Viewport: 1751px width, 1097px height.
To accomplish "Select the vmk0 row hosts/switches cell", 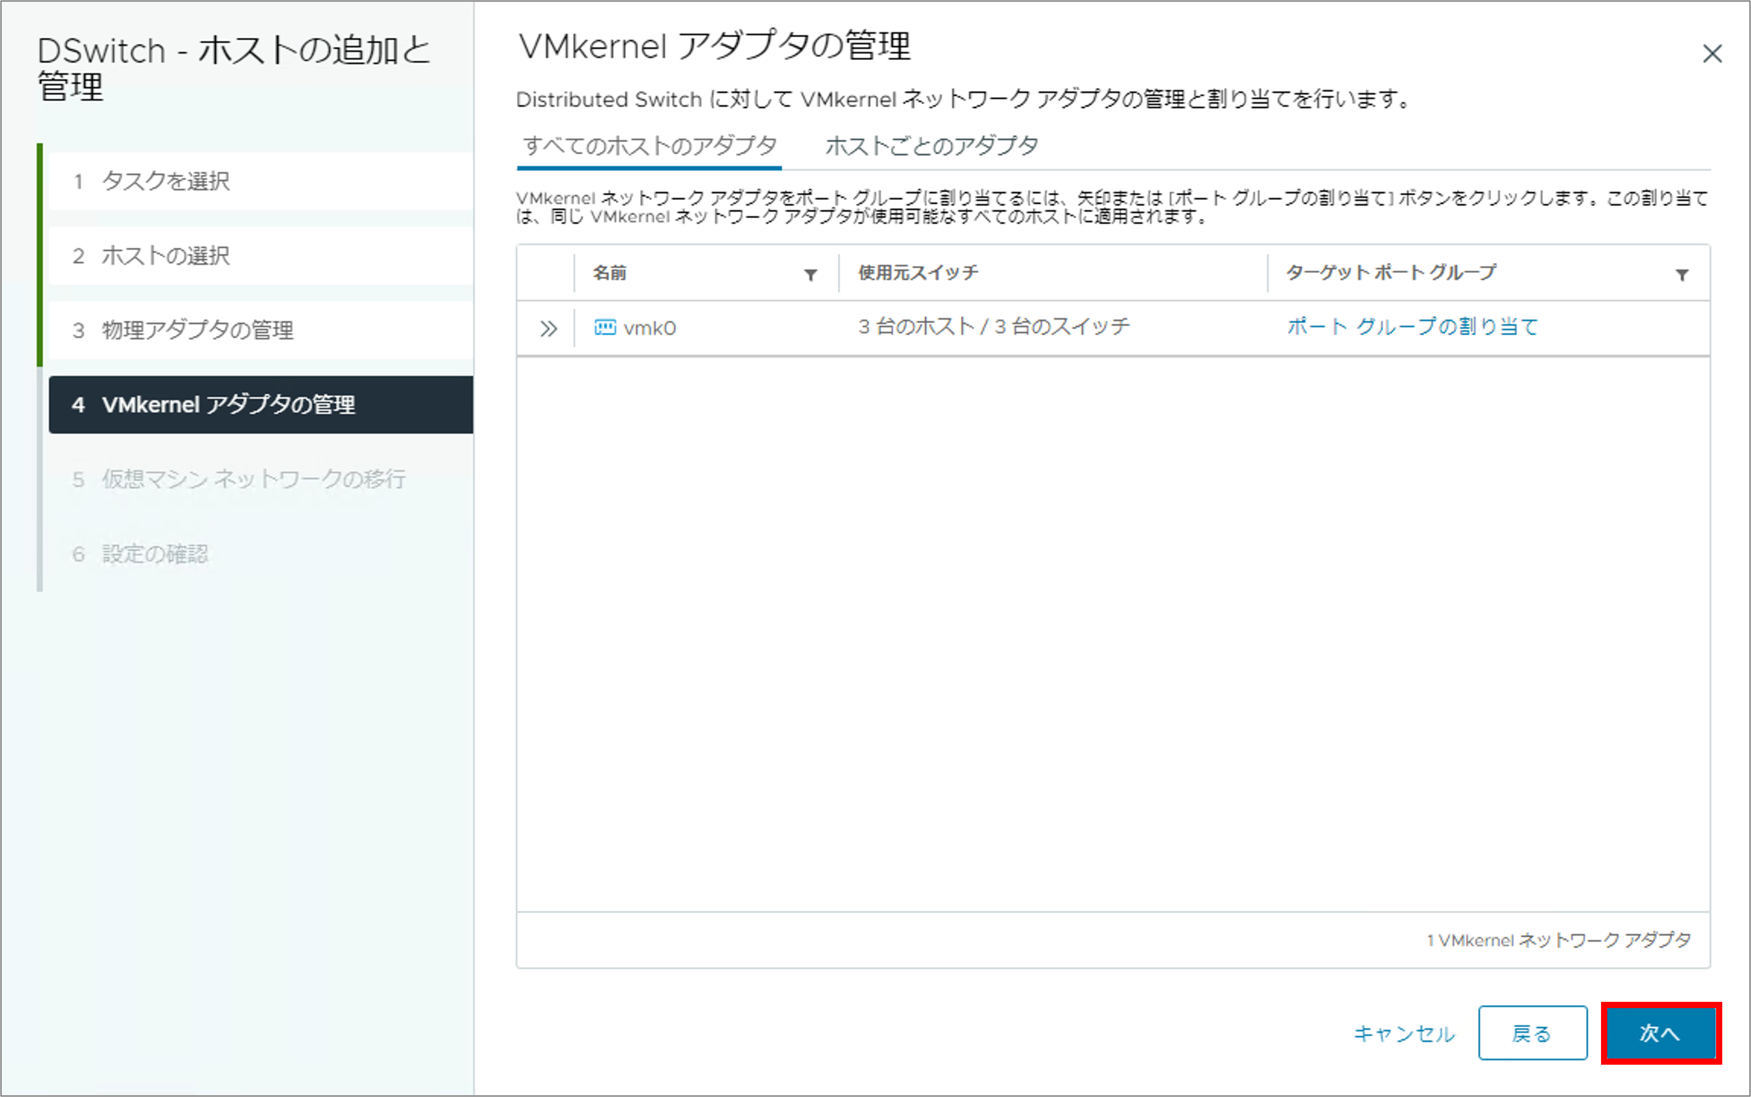I will [x=993, y=327].
